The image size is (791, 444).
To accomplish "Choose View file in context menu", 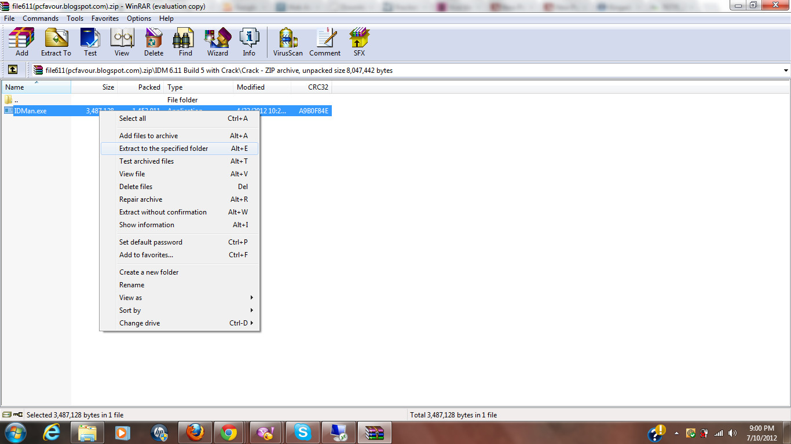I will click(180, 174).
